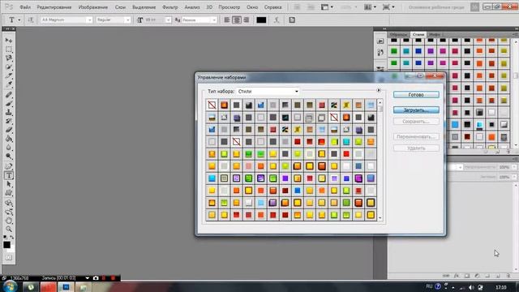Swap foreground and background colors
The height and width of the screenshot is (292, 519).
(x=12, y=237)
